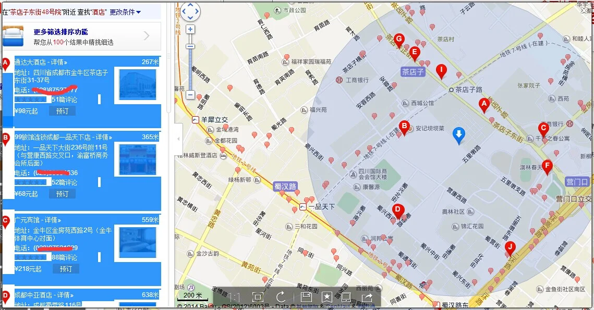Click the zoom level slider handle
The image size is (594, 310).
click(190, 46)
